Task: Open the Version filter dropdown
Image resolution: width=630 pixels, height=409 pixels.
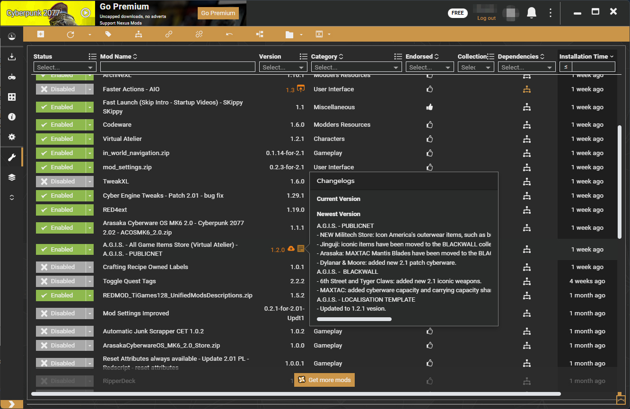Action: tap(283, 67)
